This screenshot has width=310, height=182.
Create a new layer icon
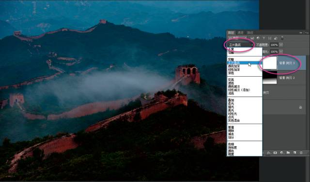coord(294,153)
